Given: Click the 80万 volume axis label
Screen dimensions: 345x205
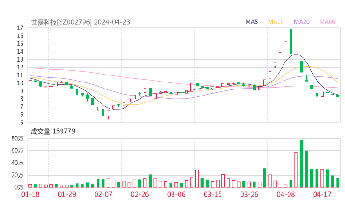Looking at the screenshot, I should pos(17,138).
